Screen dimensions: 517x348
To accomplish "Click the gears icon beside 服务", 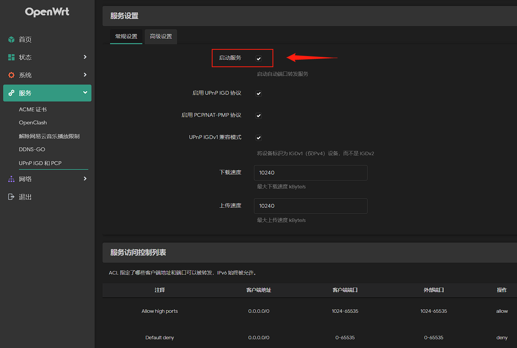I will click(x=11, y=93).
